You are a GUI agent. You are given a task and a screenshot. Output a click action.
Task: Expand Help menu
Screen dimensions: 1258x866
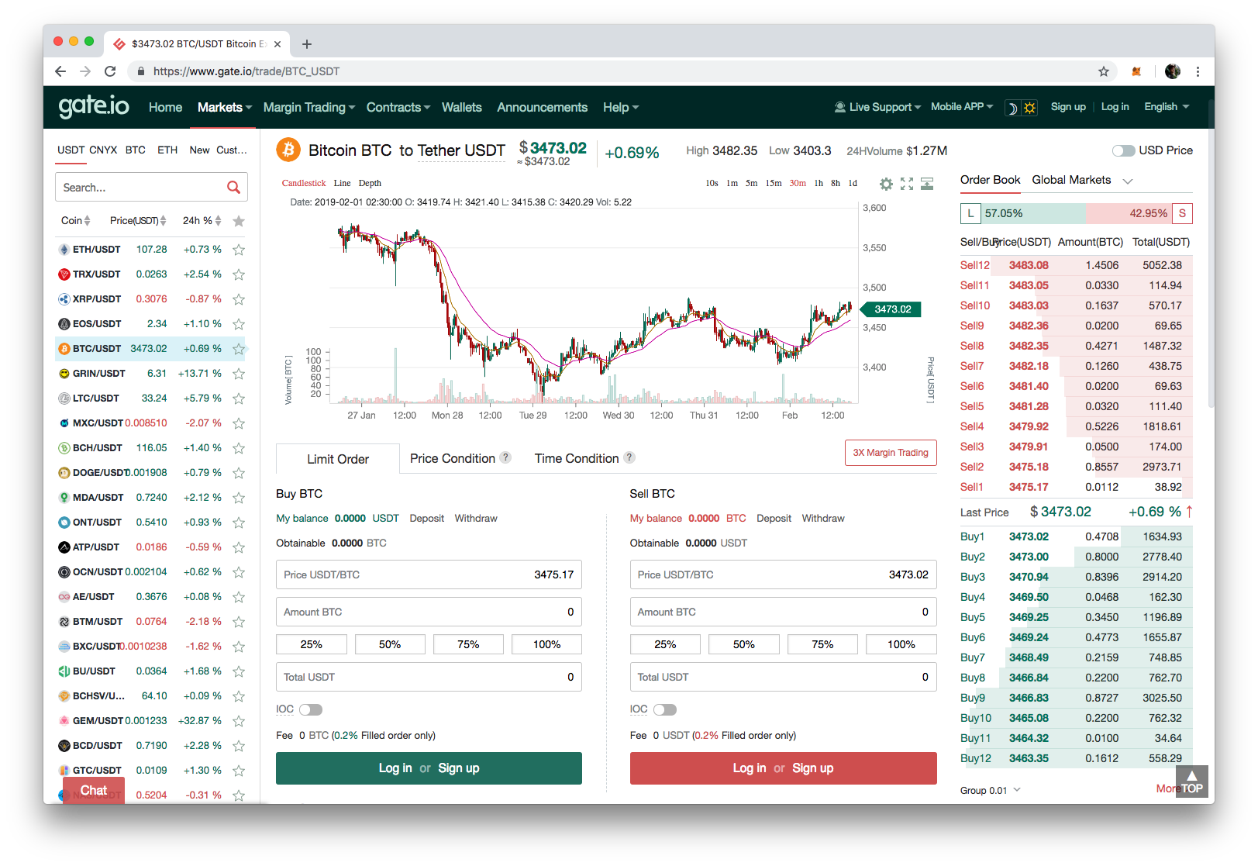[x=621, y=108]
